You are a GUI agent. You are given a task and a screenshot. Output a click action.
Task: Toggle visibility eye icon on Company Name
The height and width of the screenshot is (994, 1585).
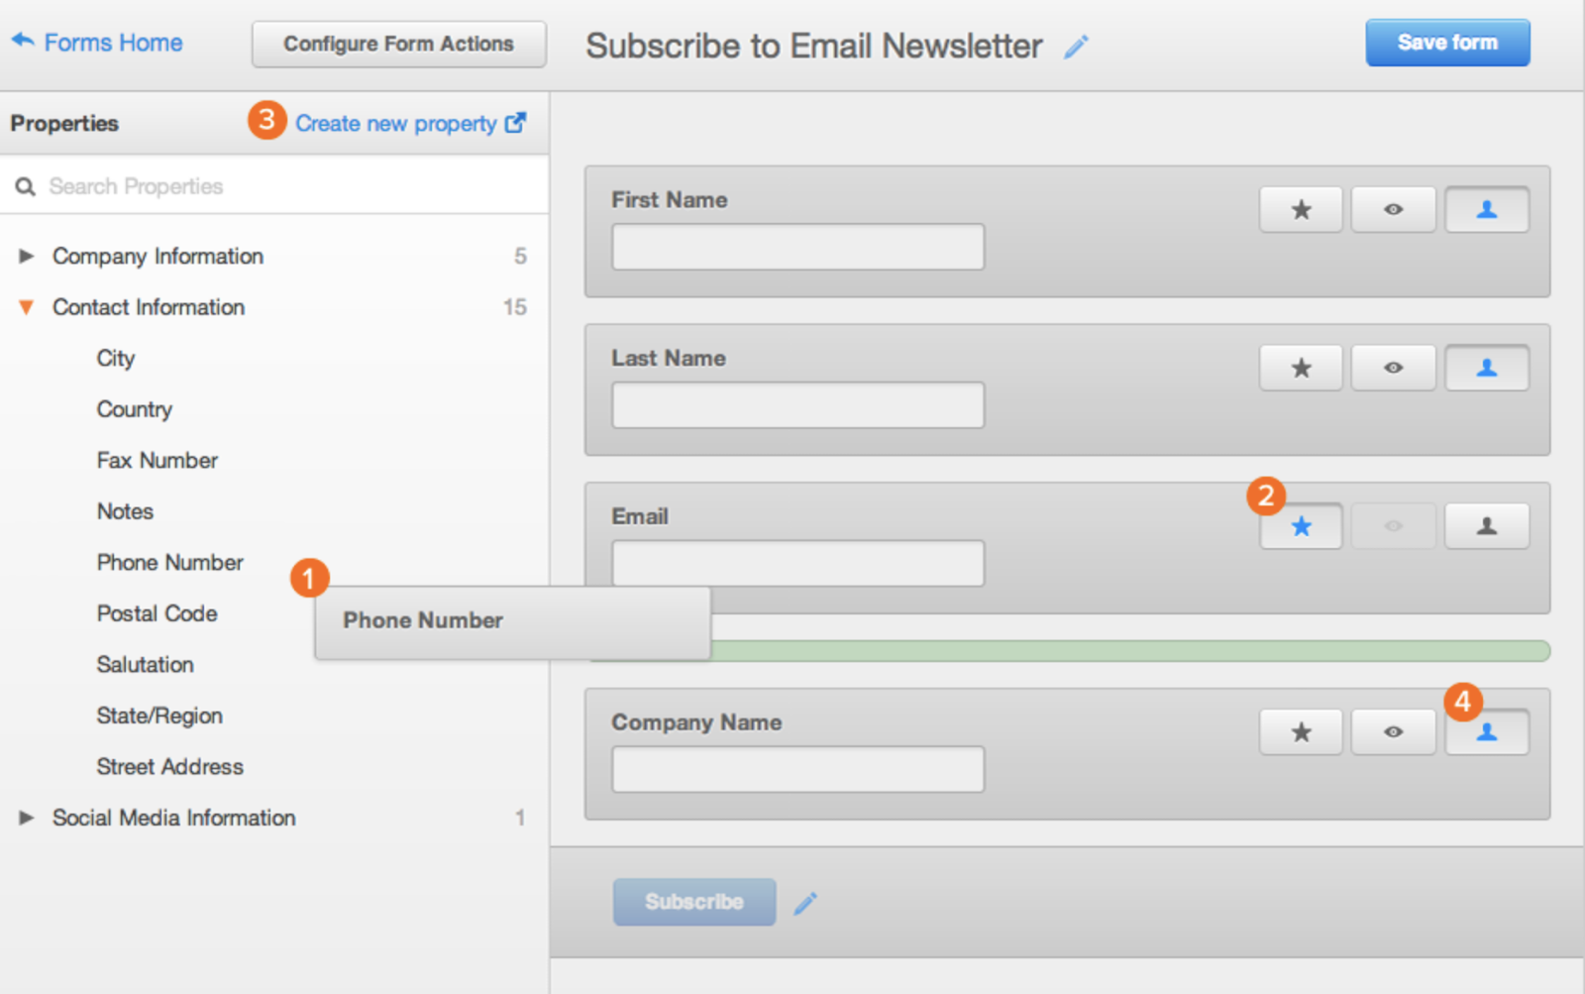(1393, 732)
